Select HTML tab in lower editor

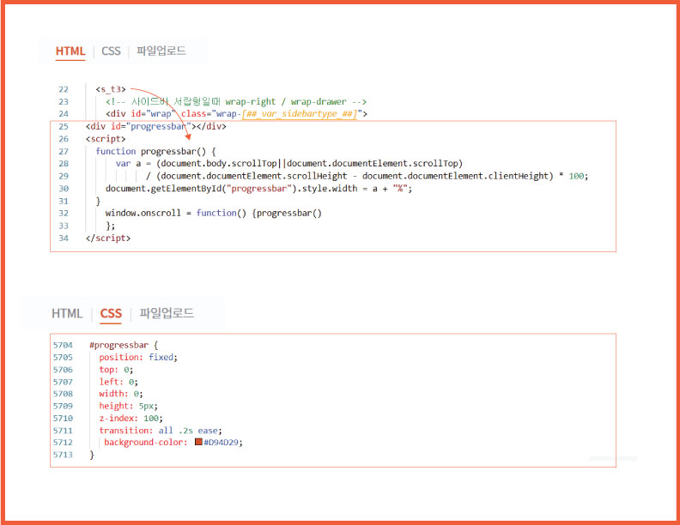[x=67, y=313]
